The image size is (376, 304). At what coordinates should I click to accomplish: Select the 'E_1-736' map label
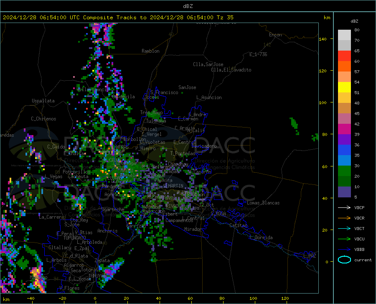tap(258, 54)
